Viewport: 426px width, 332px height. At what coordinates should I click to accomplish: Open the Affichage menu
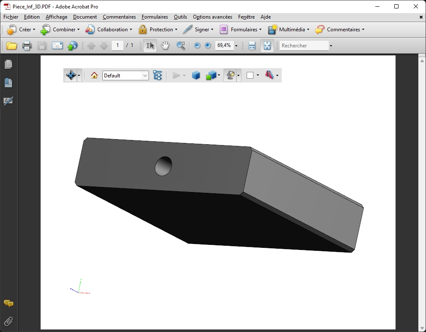[x=56, y=17]
